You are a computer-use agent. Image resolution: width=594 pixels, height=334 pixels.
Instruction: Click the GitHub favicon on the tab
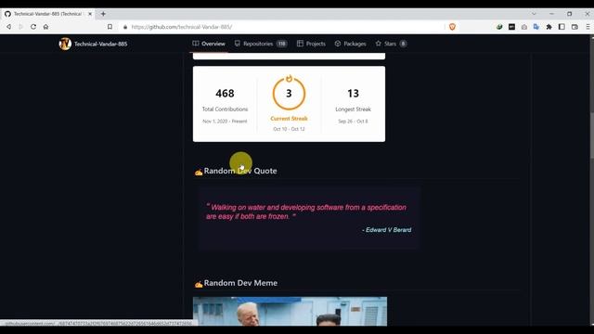(x=7, y=14)
